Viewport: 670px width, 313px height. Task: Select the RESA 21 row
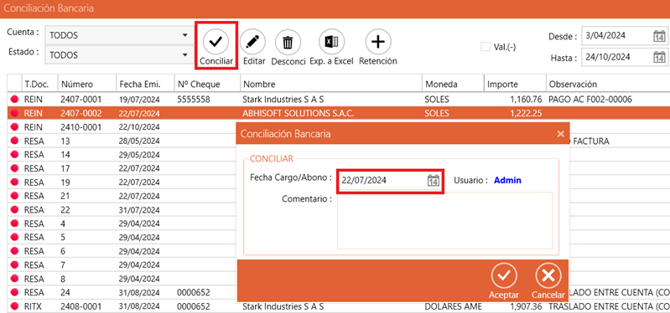pyautogui.click(x=122, y=196)
